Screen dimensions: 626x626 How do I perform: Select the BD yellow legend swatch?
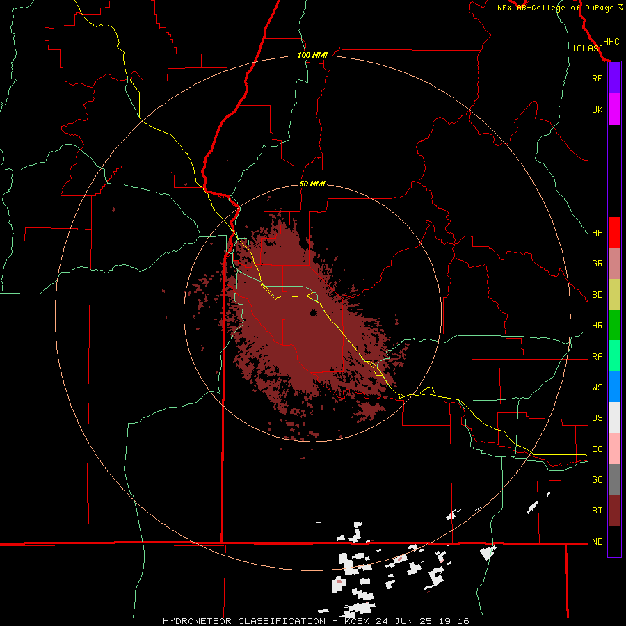coord(614,295)
